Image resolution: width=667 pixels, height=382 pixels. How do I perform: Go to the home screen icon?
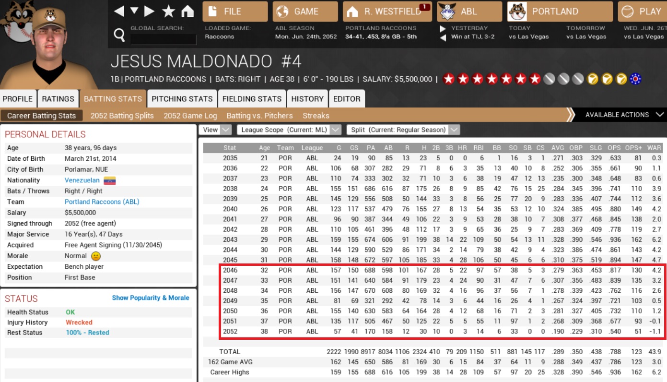pos(187,11)
